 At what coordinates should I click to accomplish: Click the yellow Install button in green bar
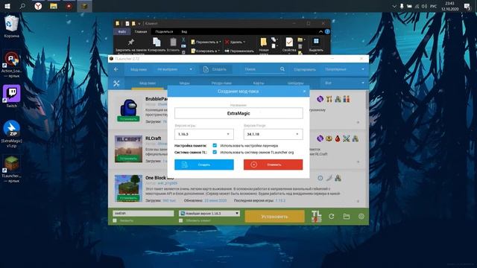click(274, 217)
